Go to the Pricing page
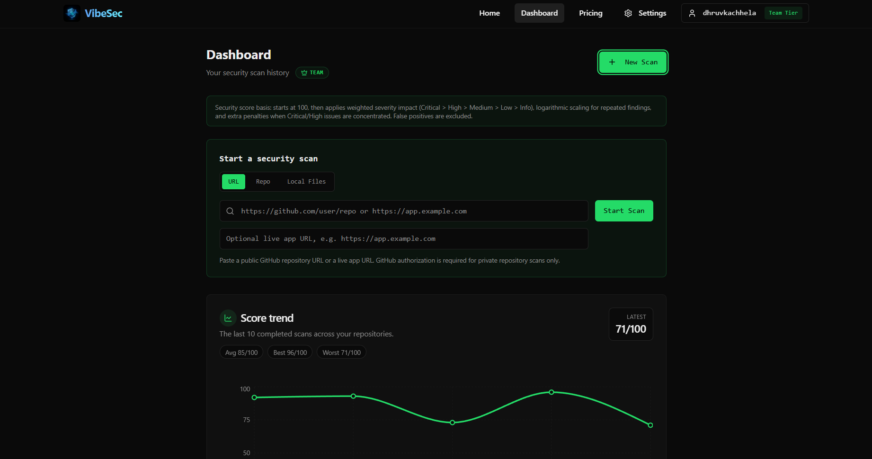Image resolution: width=872 pixels, height=459 pixels. [591, 13]
